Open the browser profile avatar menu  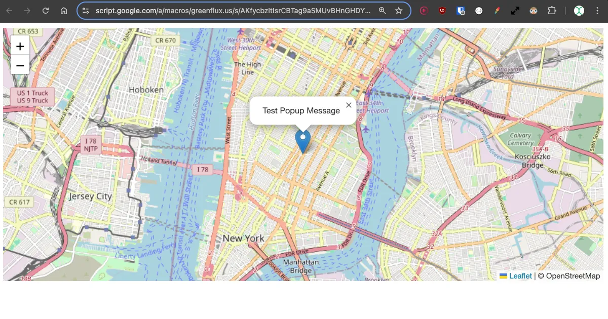(579, 11)
